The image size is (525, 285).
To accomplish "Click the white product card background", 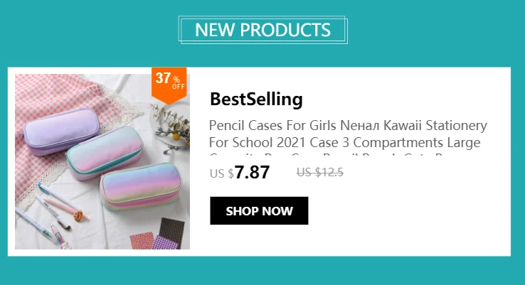I will click(x=402, y=217).
